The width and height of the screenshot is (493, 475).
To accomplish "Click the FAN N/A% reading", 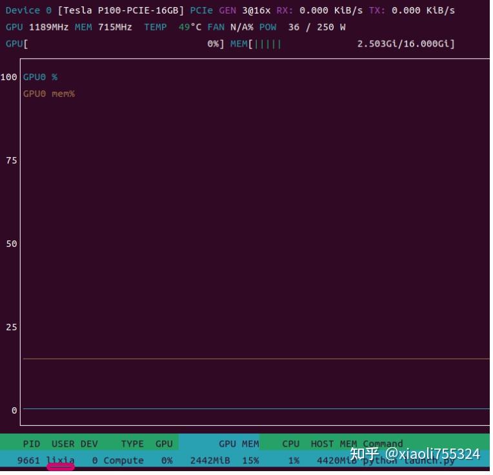I will point(230,27).
